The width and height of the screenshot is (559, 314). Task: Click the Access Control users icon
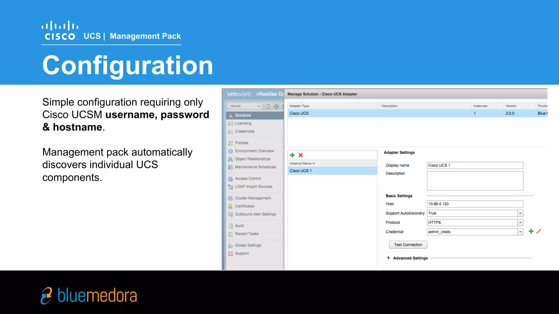click(231, 179)
